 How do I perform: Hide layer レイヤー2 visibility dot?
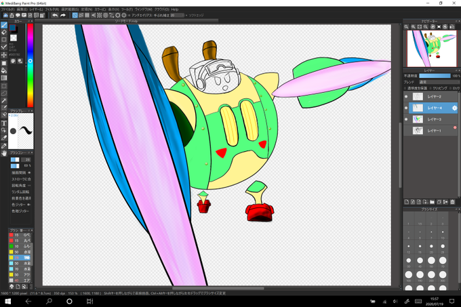click(x=406, y=97)
